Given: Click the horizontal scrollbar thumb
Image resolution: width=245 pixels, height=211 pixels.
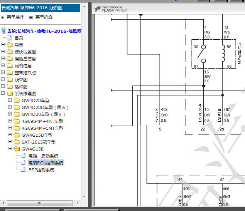Looking at the screenshot, I should [40, 203].
